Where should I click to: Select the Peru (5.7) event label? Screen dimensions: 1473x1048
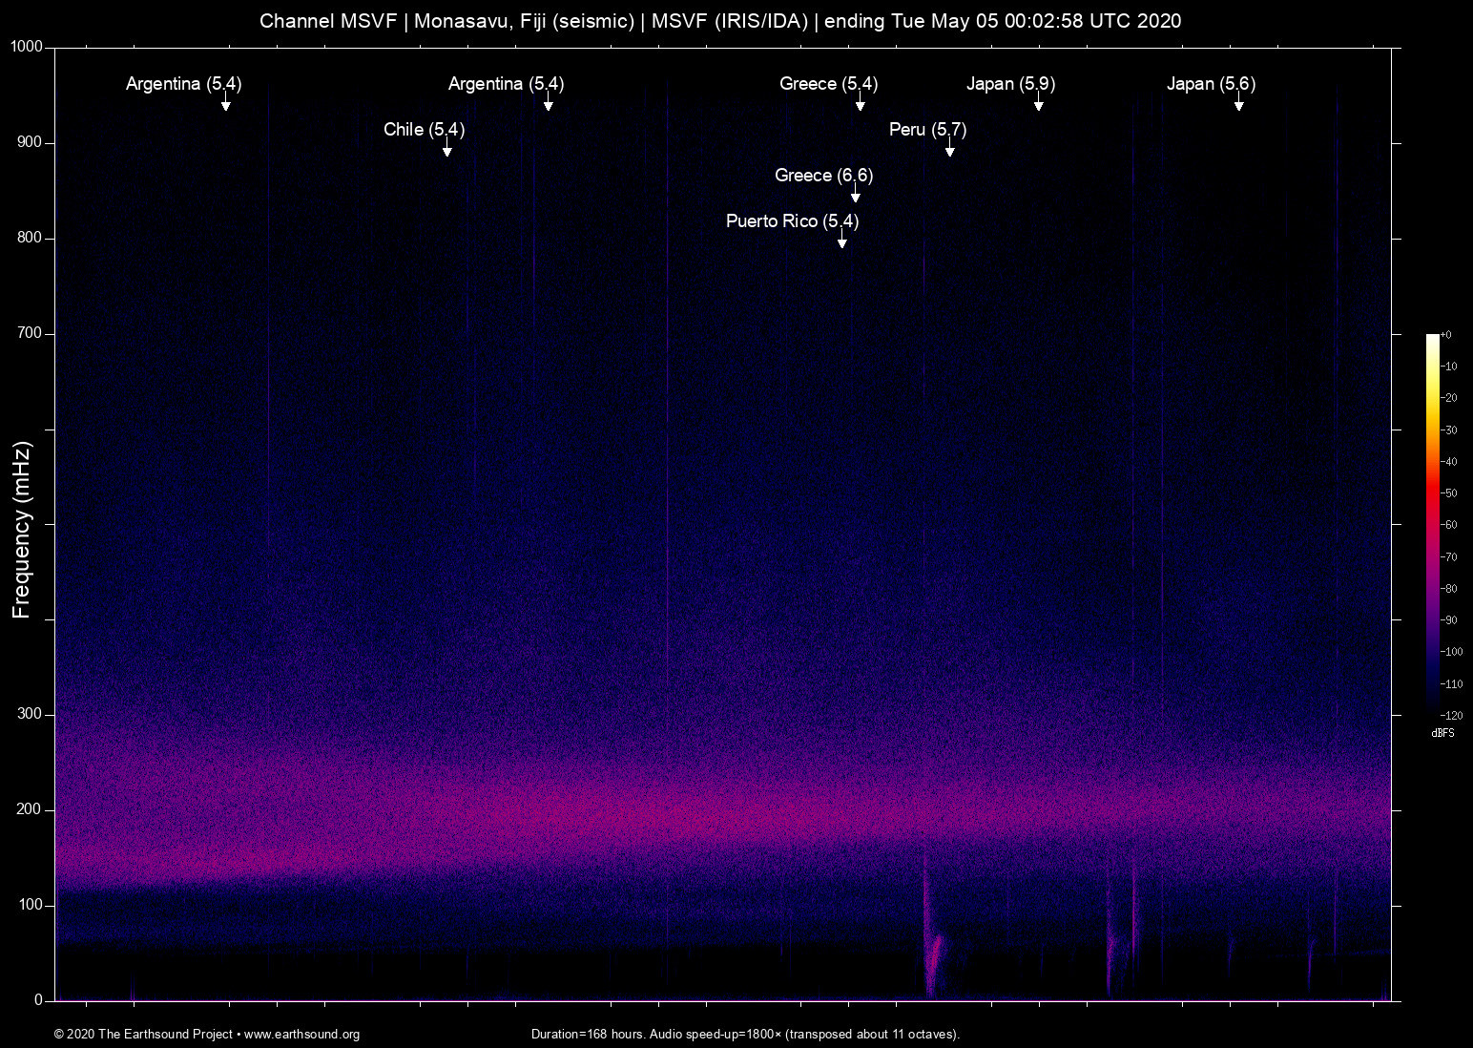click(x=927, y=130)
